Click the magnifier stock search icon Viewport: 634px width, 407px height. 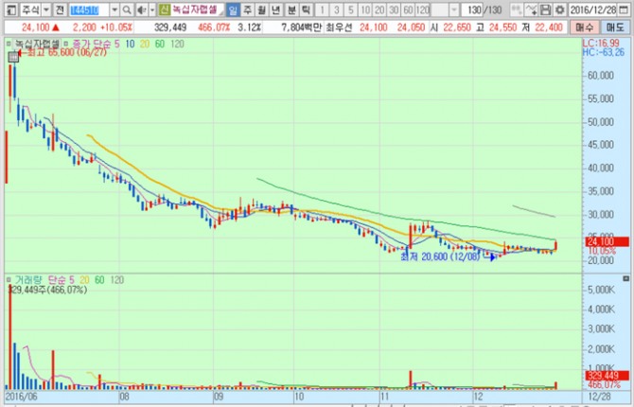point(127,9)
